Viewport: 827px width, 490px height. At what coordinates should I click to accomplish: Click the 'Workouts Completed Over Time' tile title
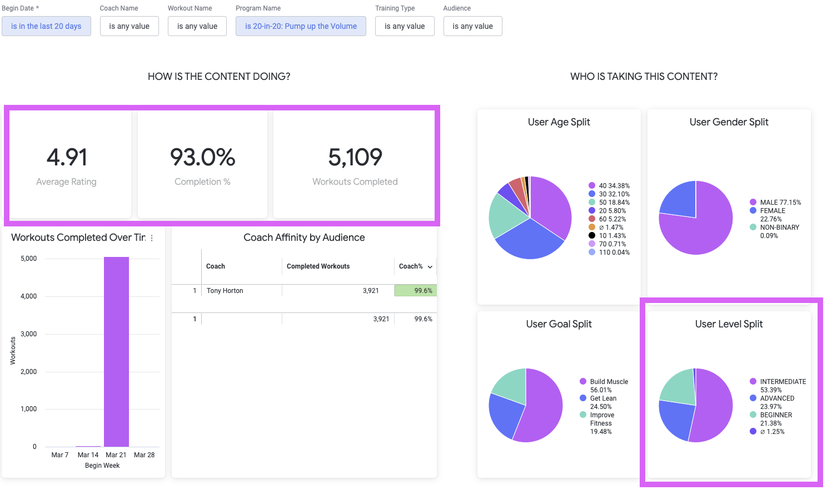pos(78,238)
